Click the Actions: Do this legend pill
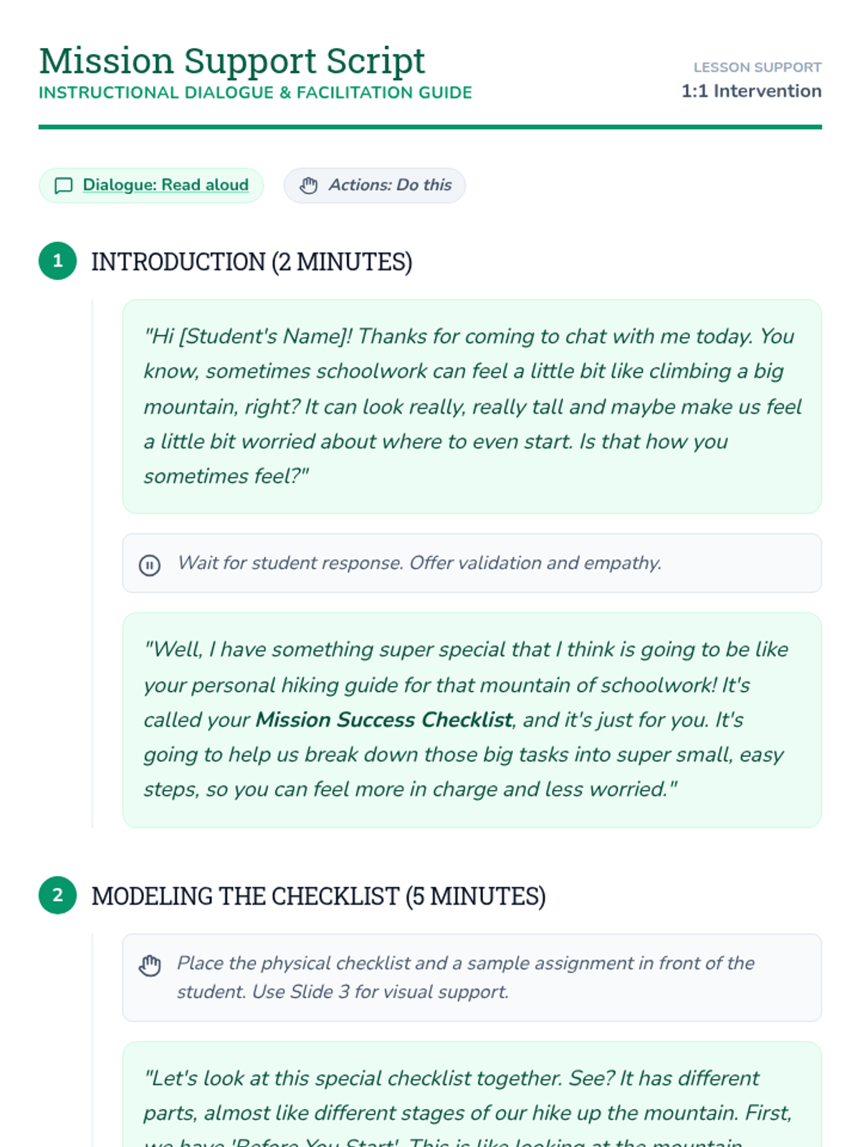860x1147 pixels. point(375,186)
